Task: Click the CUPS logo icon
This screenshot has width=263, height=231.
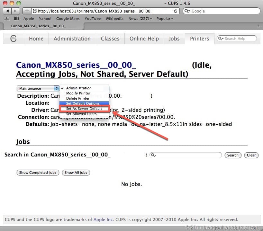Action: click(14, 39)
